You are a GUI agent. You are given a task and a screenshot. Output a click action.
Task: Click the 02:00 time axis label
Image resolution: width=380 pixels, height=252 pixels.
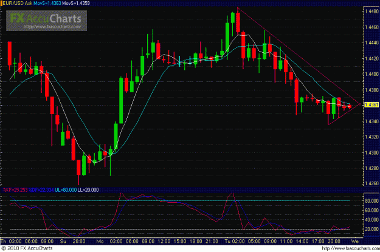(238, 241)
